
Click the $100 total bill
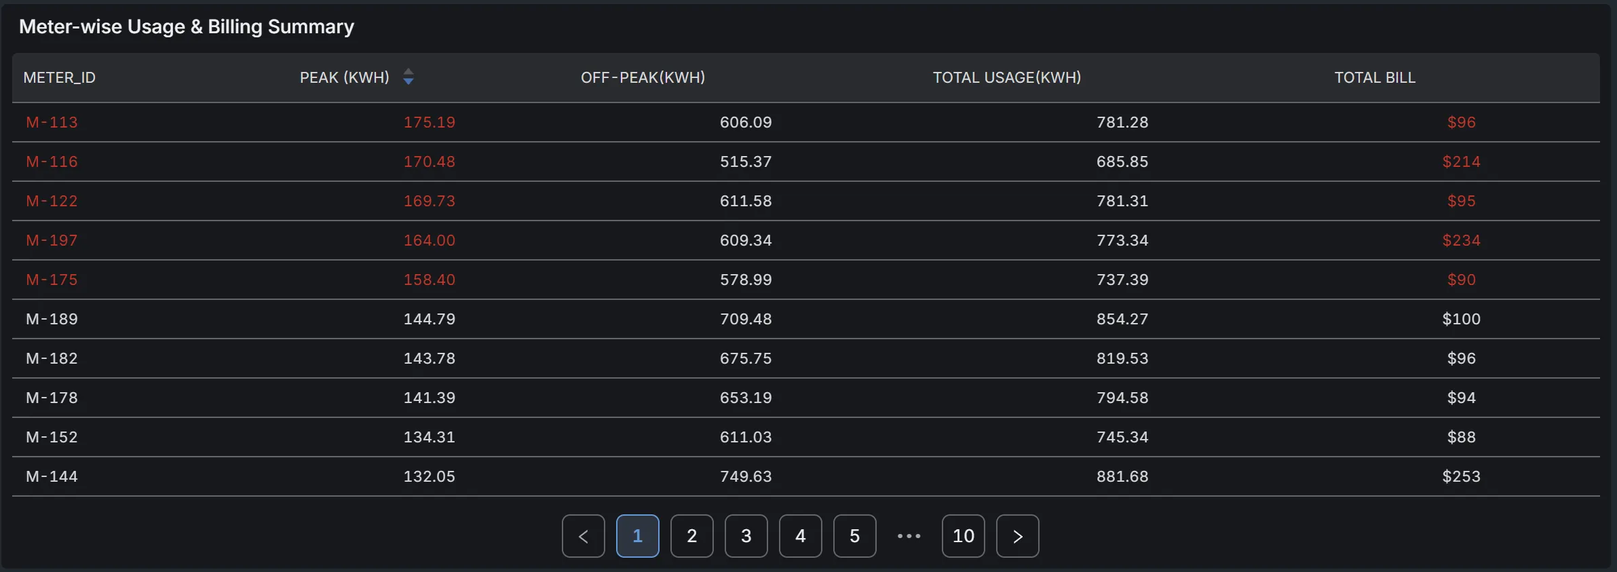[1462, 319]
